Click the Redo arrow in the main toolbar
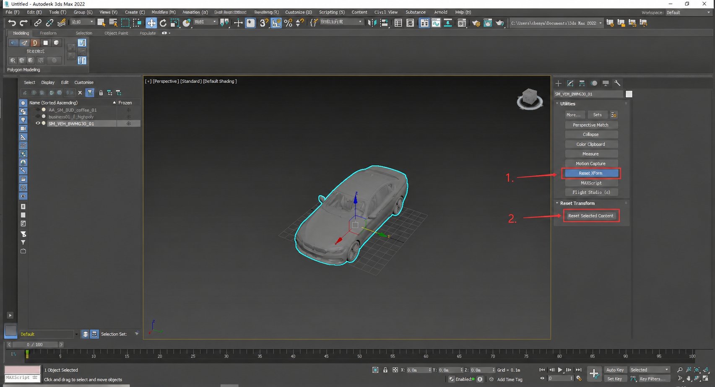This screenshot has width=715, height=387. point(23,23)
